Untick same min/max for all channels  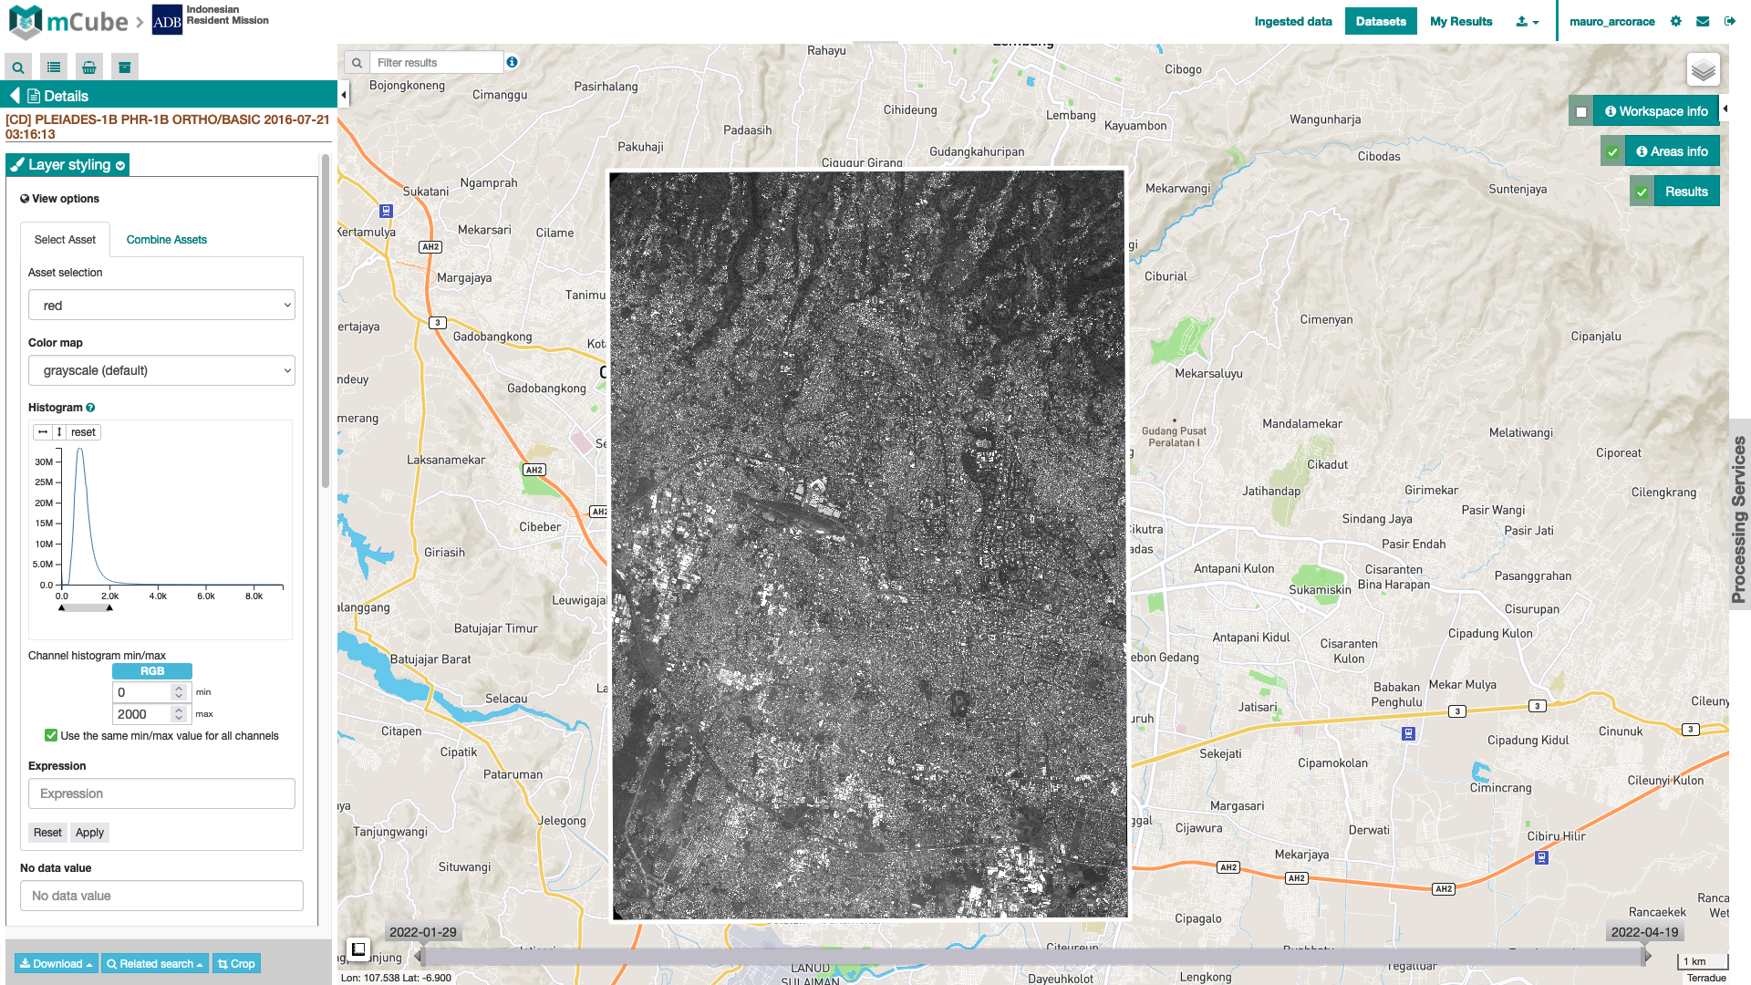pos(51,736)
